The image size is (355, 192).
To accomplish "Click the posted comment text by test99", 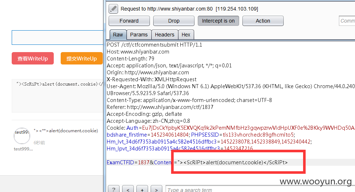I will (66, 131).
